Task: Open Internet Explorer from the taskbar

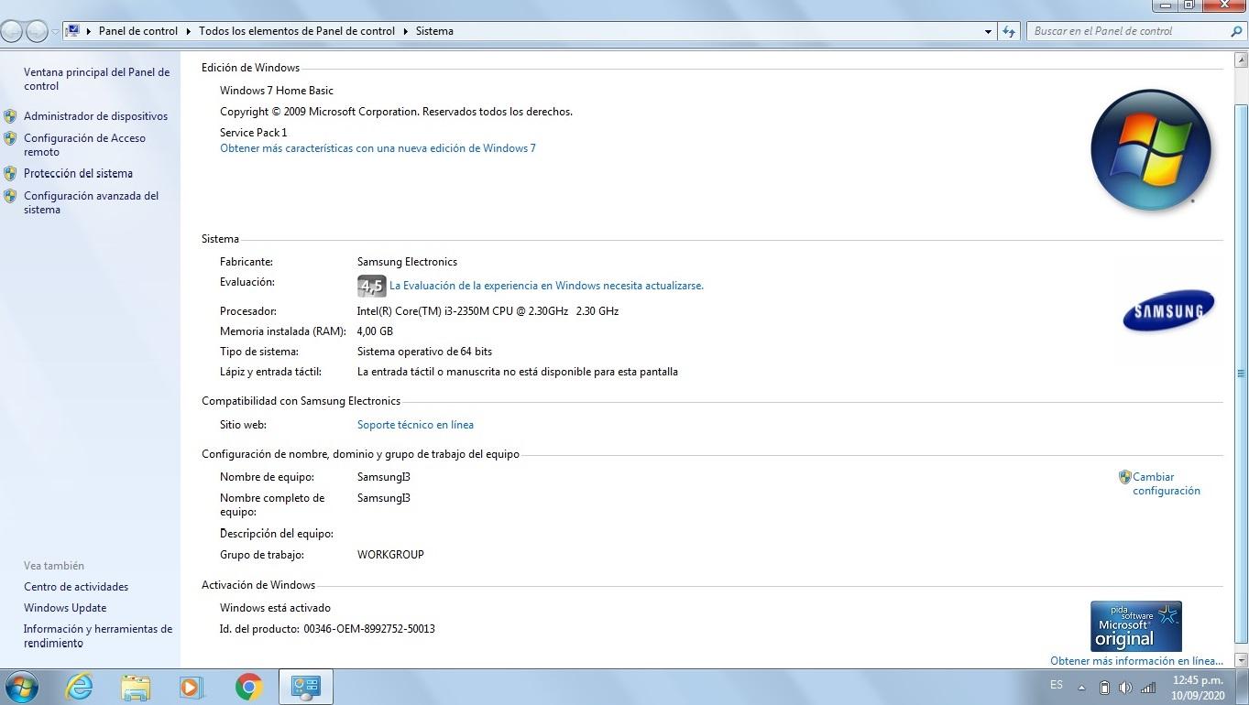Action: [x=80, y=687]
